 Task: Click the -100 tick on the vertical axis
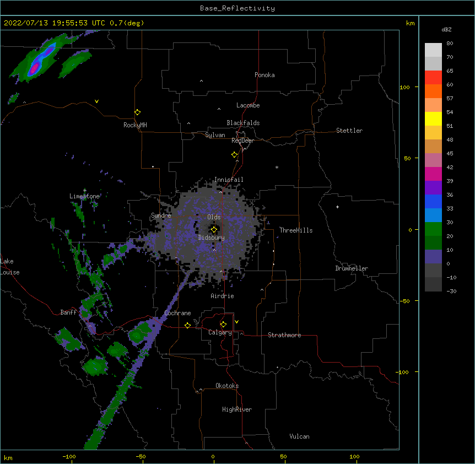pos(403,372)
